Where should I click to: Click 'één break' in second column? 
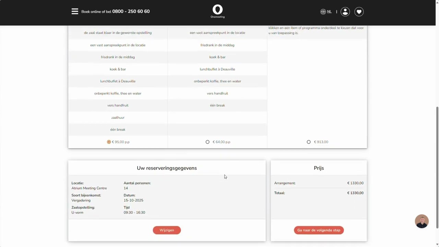(217, 105)
